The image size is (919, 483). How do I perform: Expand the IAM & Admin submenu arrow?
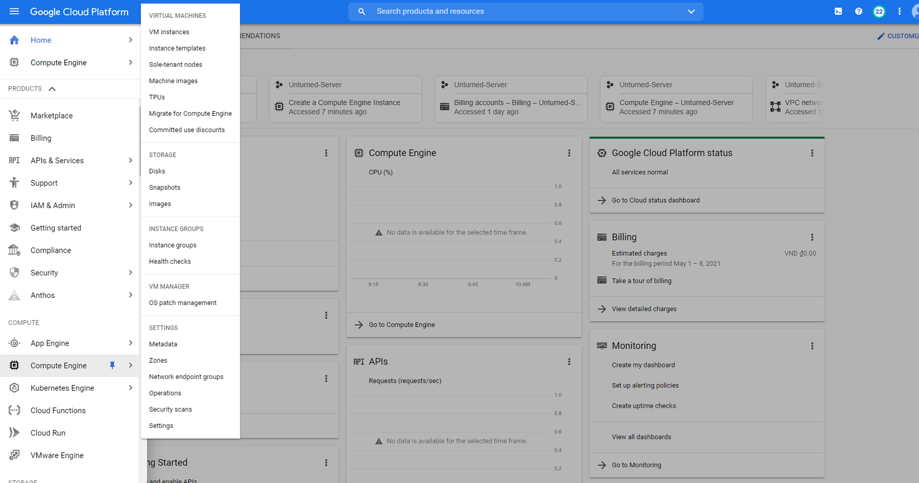(x=130, y=205)
